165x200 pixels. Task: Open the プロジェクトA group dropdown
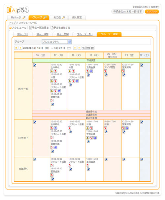coord(57,42)
